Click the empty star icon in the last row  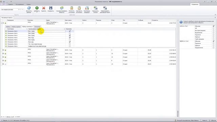coord(5,64)
